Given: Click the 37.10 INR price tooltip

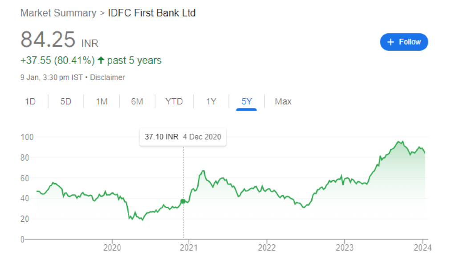Looking at the screenshot, I should pyautogui.click(x=183, y=137).
